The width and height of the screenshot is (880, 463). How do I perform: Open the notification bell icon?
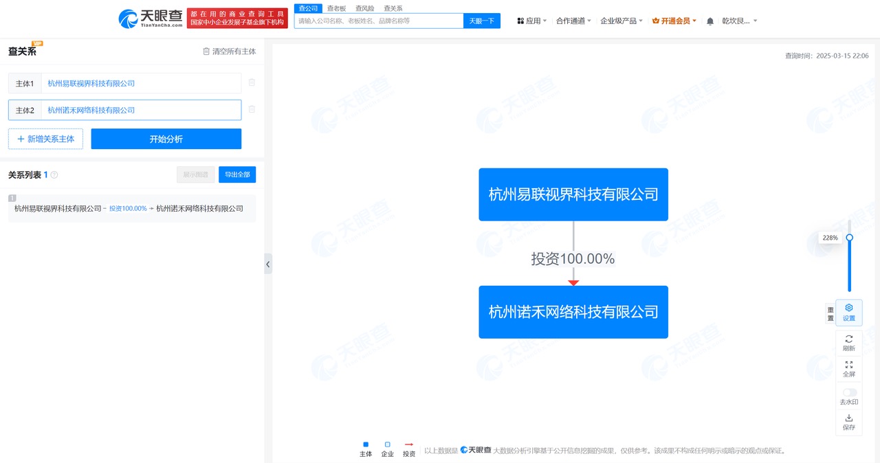click(710, 21)
